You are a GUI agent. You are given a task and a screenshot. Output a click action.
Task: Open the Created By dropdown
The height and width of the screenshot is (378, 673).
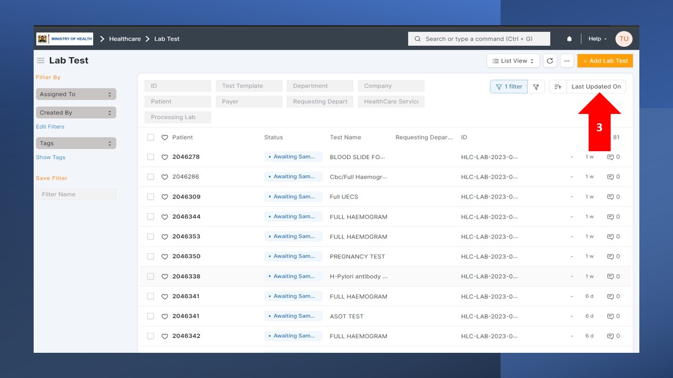76,113
